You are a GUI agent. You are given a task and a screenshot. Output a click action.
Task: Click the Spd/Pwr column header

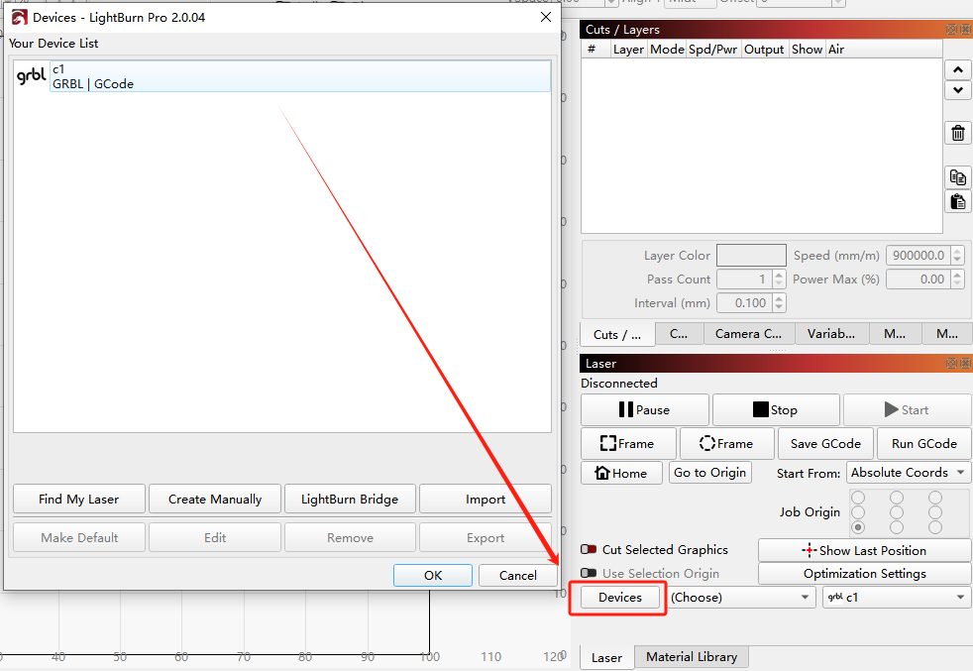(x=713, y=49)
